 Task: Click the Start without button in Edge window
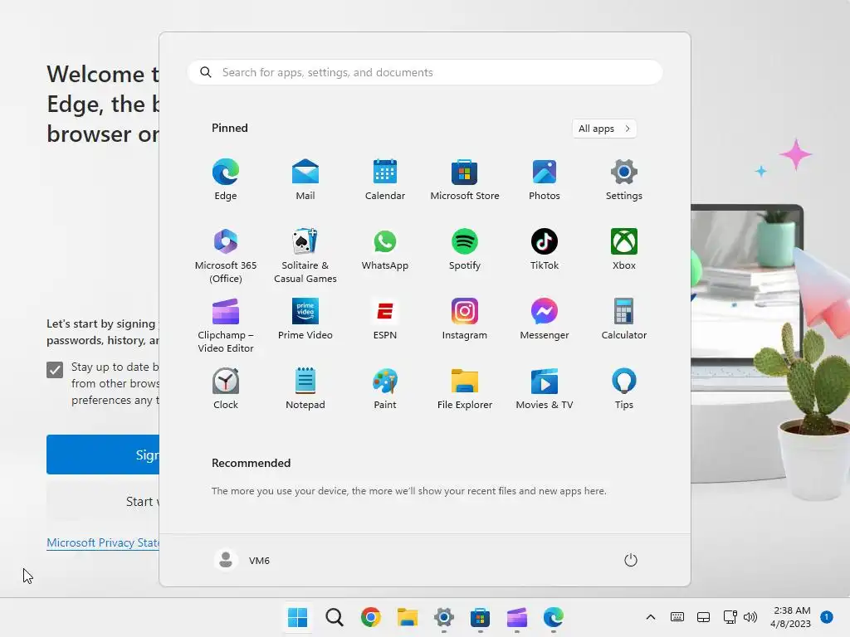click(103, 502)
